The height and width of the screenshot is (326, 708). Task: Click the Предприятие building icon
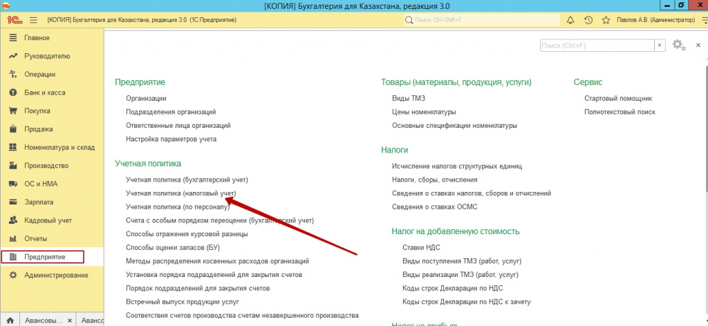click(x=13, y=257)
